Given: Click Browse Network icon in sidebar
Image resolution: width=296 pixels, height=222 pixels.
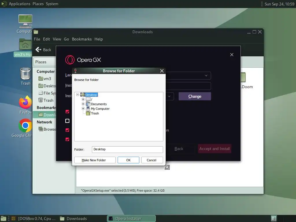Looking at the screenshot, I should [40, 129].
